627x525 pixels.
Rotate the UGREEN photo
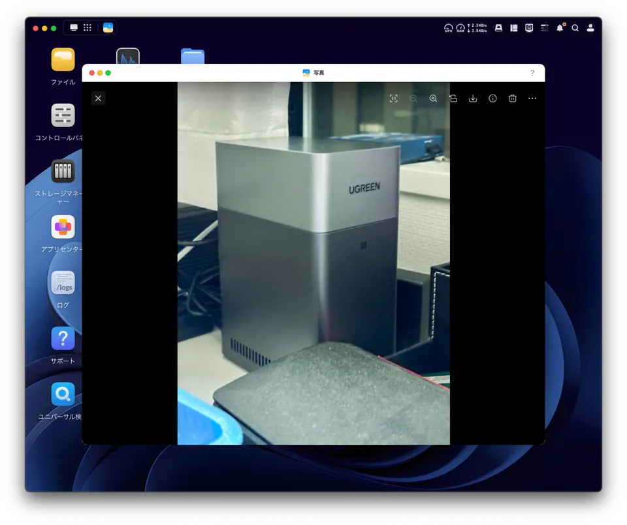point(453,98)
